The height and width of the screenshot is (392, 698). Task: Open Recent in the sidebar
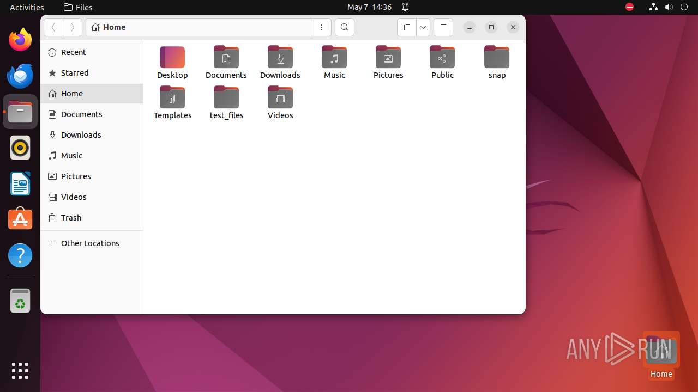(92, 52)
